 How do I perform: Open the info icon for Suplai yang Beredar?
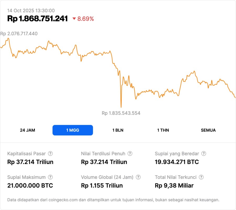[203, 154]
